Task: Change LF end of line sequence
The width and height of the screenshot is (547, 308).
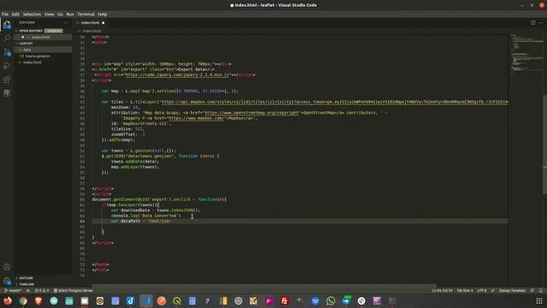Action: (492, 290)
